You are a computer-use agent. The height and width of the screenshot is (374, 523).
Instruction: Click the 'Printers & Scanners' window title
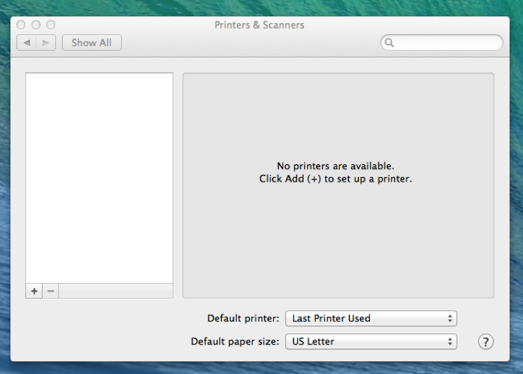point(259,25)
